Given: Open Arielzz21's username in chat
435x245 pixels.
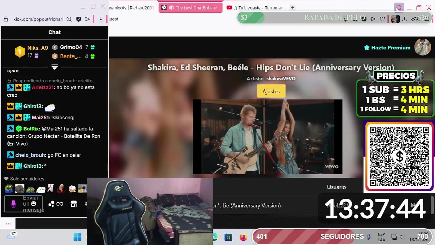Looking at the screenshot, I should click(x=43, y=87).
